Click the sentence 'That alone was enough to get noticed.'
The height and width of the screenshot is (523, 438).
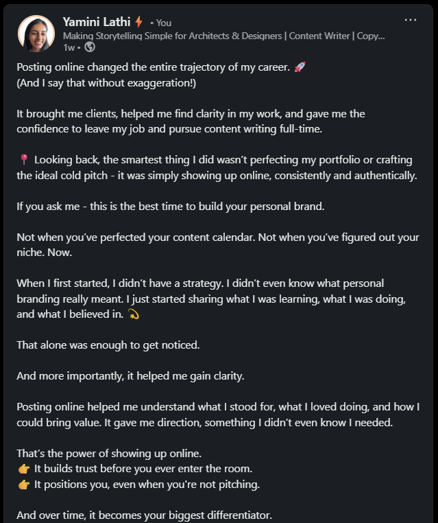pos(108,345)
